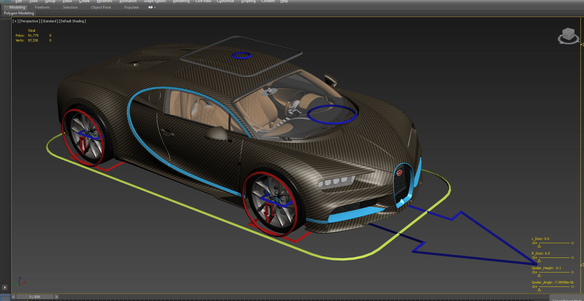Image resolution: width=584 pixels, height=301 pixels.
Task: Open the [Standard] viewport quality menu
Action: (x=50, y=21)
